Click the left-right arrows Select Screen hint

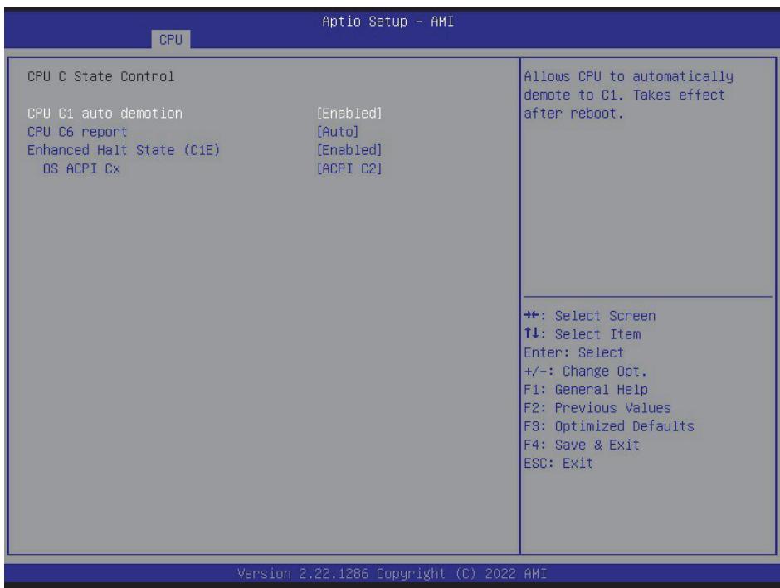(589, 316)
